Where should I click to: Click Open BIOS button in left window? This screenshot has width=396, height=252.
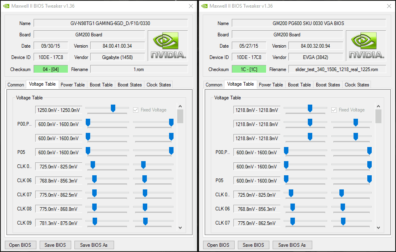(x=20, y=245)
